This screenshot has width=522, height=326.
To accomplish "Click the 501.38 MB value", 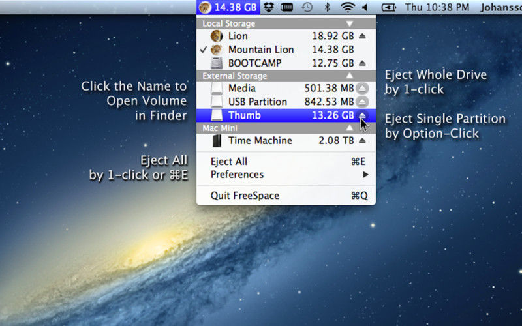I will click(329, 88).
